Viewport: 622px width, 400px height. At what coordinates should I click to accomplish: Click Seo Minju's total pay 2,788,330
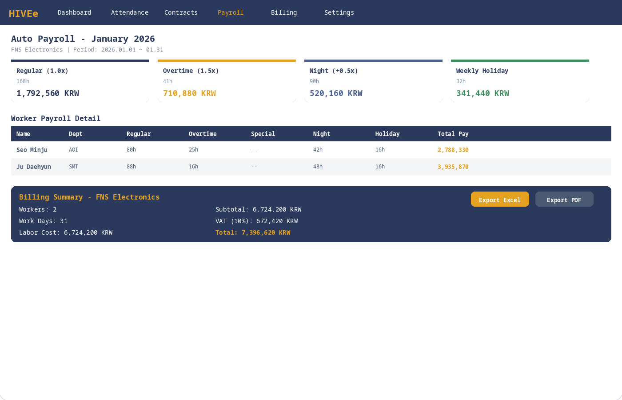[453, 150]
